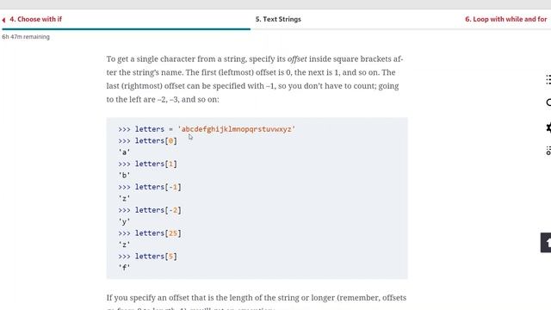Click the italic word offset in paragraph
The image size is (551, 310).
tap(297, 59)
